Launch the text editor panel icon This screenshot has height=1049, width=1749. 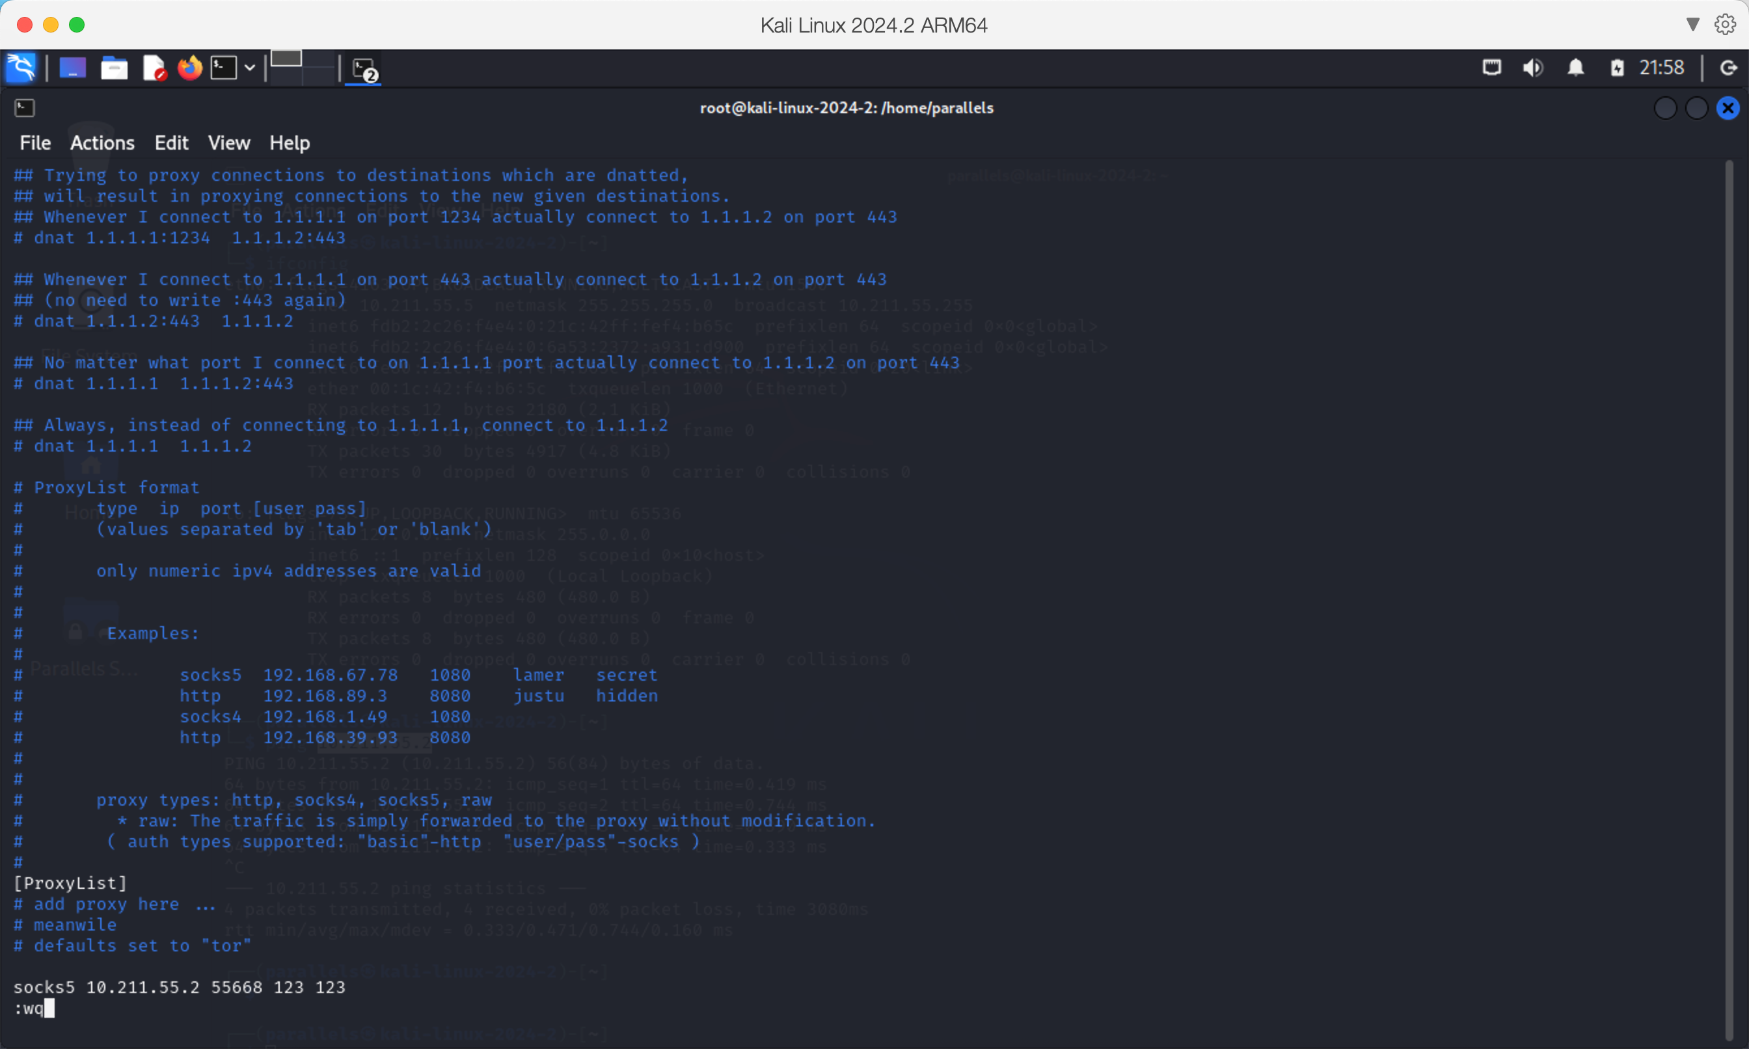tap(154, 68)
